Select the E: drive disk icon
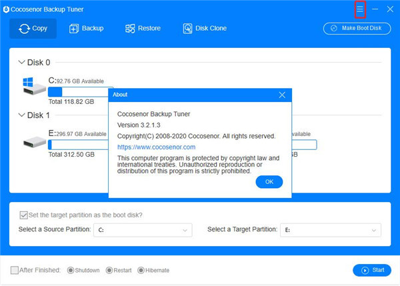The height and width of the screenshot is (286, 400). pyautogui.click(x=35, y=142)
